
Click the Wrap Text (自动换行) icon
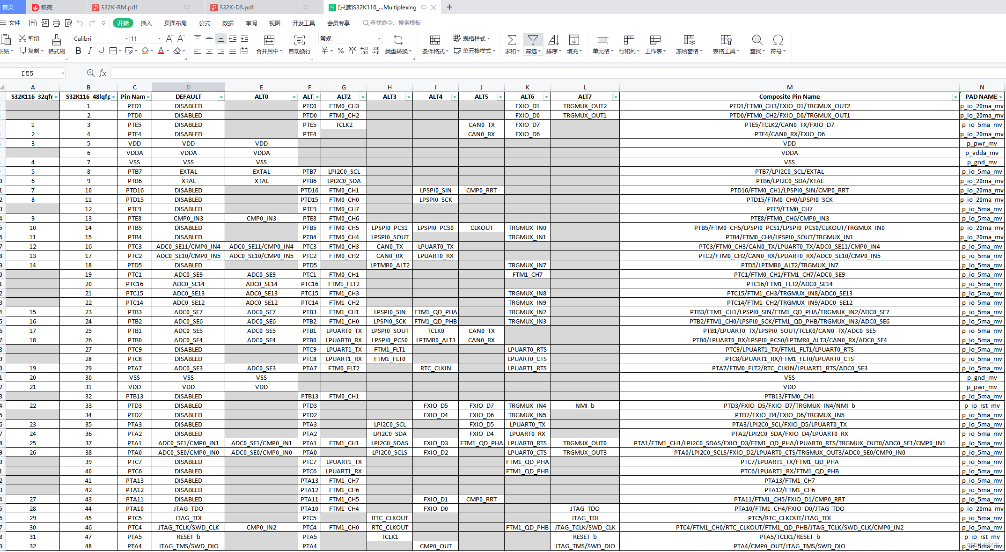(x=299, y=40)
